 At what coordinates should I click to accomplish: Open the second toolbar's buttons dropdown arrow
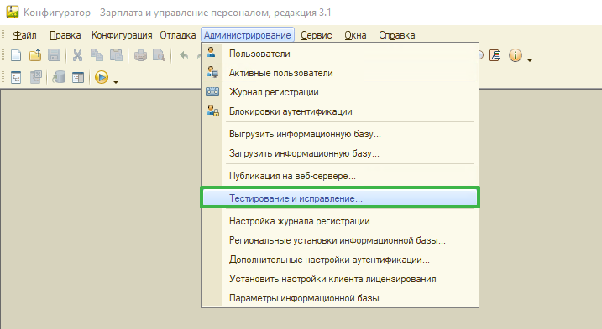pyautogui.click(x=116, y=81)
